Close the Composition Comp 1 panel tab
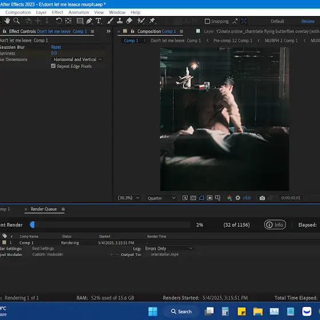Image resolution: width=320 pixels, height=320 pixels. pyautogui.click(x=119, y=31)
